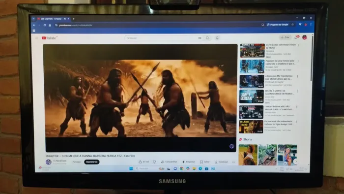344x194 pixels.
Task: Start voice search with microphone icon
Action: pyautogui.click(x=217, y=38)
